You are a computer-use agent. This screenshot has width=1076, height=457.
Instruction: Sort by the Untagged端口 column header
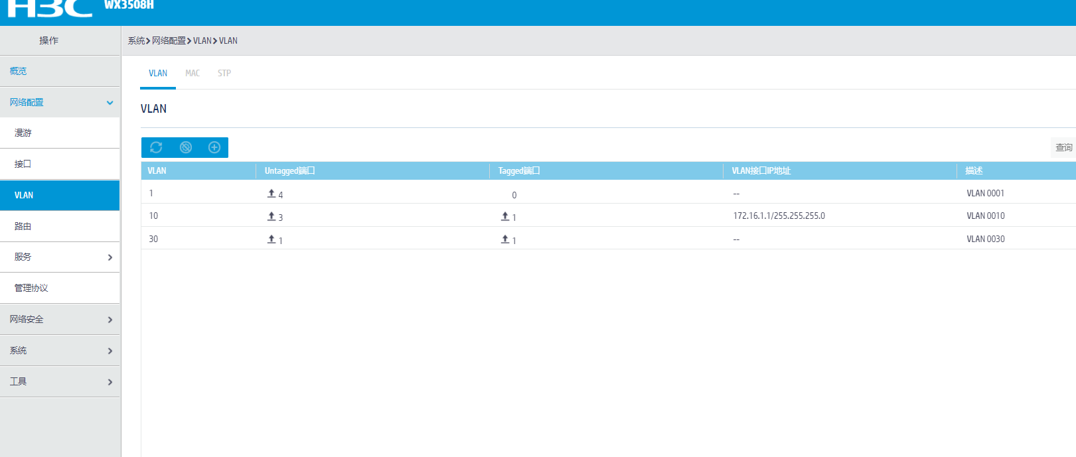[x=289, y=170]
